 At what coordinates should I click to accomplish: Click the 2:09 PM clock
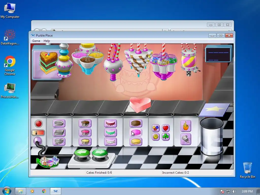(x=247, y=191)
